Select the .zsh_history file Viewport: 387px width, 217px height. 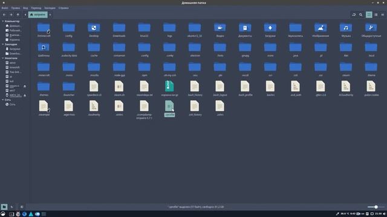tap(195, 108)
